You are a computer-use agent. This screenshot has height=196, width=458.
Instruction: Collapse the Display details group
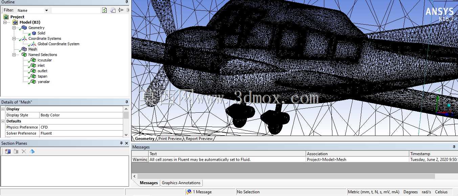click(x=3, y=109)
